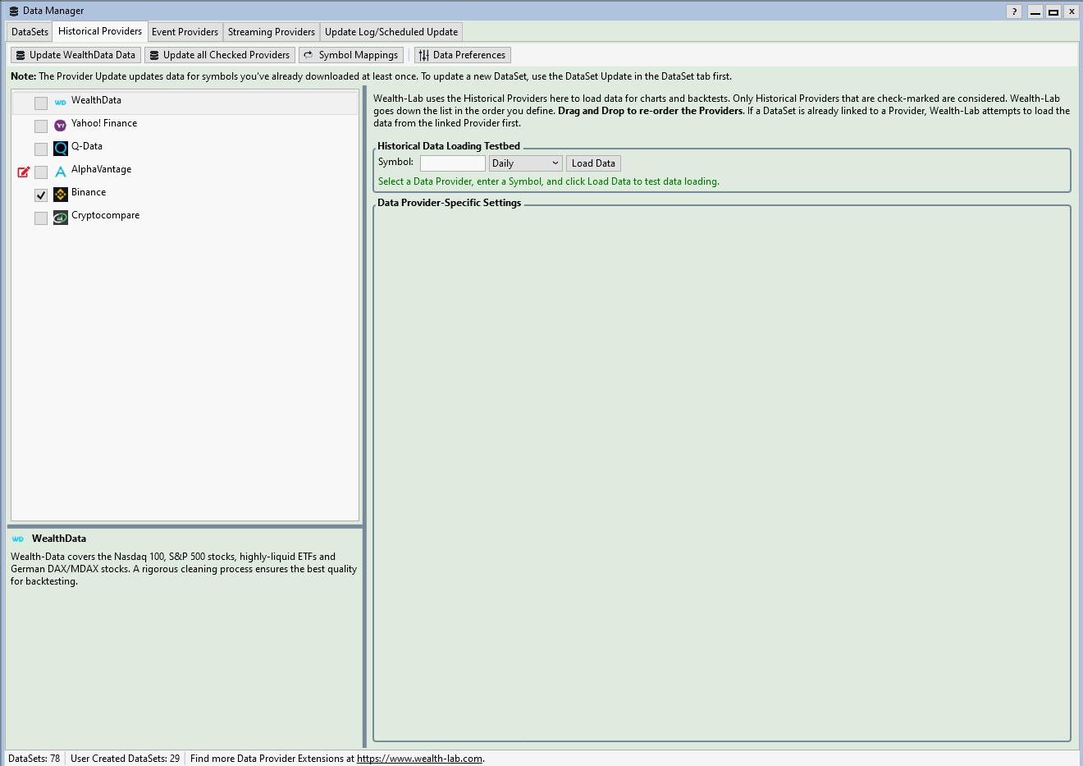Select the Yahoo! Finance row label

[x=104, y=123]
